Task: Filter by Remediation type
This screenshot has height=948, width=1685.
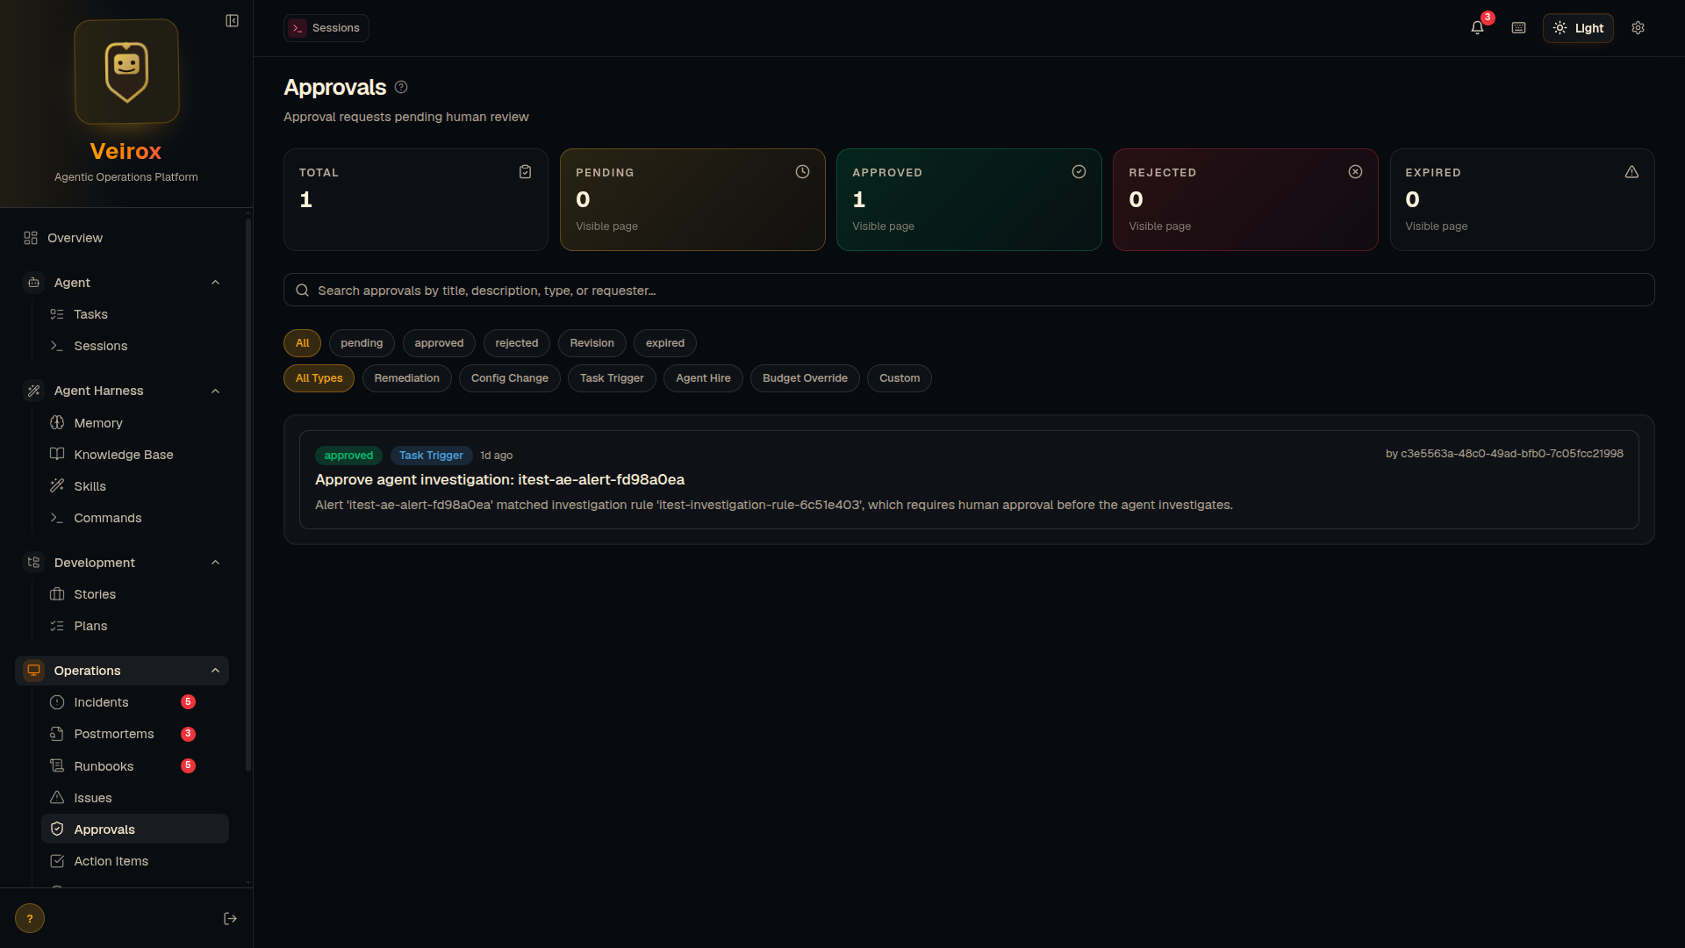Action: (406, 378)
